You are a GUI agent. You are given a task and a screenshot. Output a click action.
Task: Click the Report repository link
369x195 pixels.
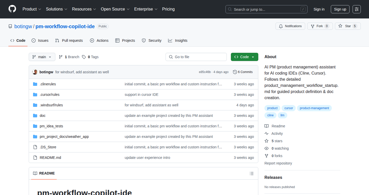[x=278, y=163]
